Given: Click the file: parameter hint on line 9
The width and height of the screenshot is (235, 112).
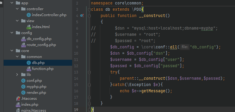Looking at the screenshot, I should (185, 47).
